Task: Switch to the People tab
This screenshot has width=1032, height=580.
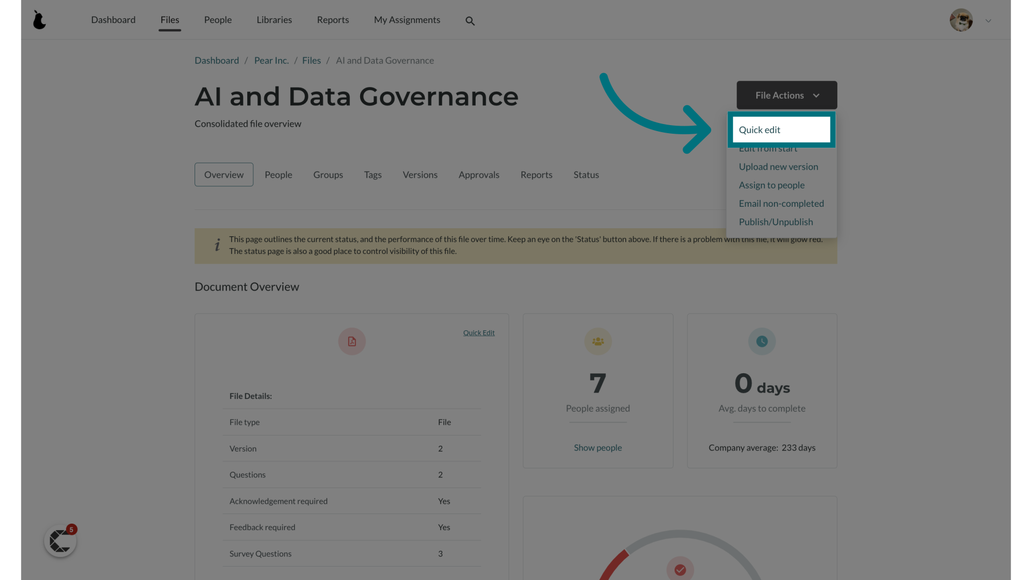Action: click(x=278, y=175)
